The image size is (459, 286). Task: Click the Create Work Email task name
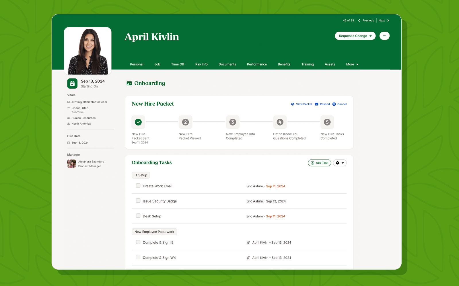pos(157,186)
